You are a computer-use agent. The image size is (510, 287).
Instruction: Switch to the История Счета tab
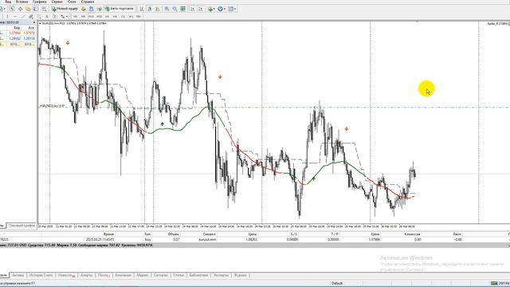pos(41,275)
